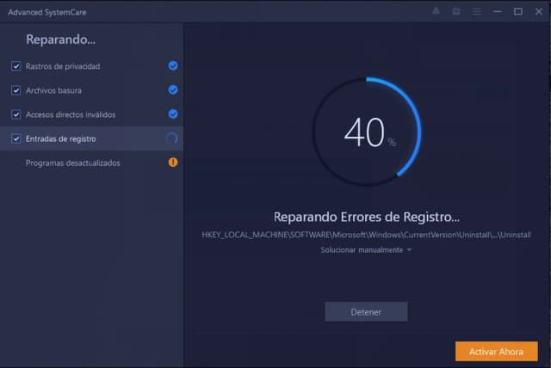This screenshot has height=368, width=551.
Task: Uncheck the Archivos basura checkbox
Action: coord(15,90)
